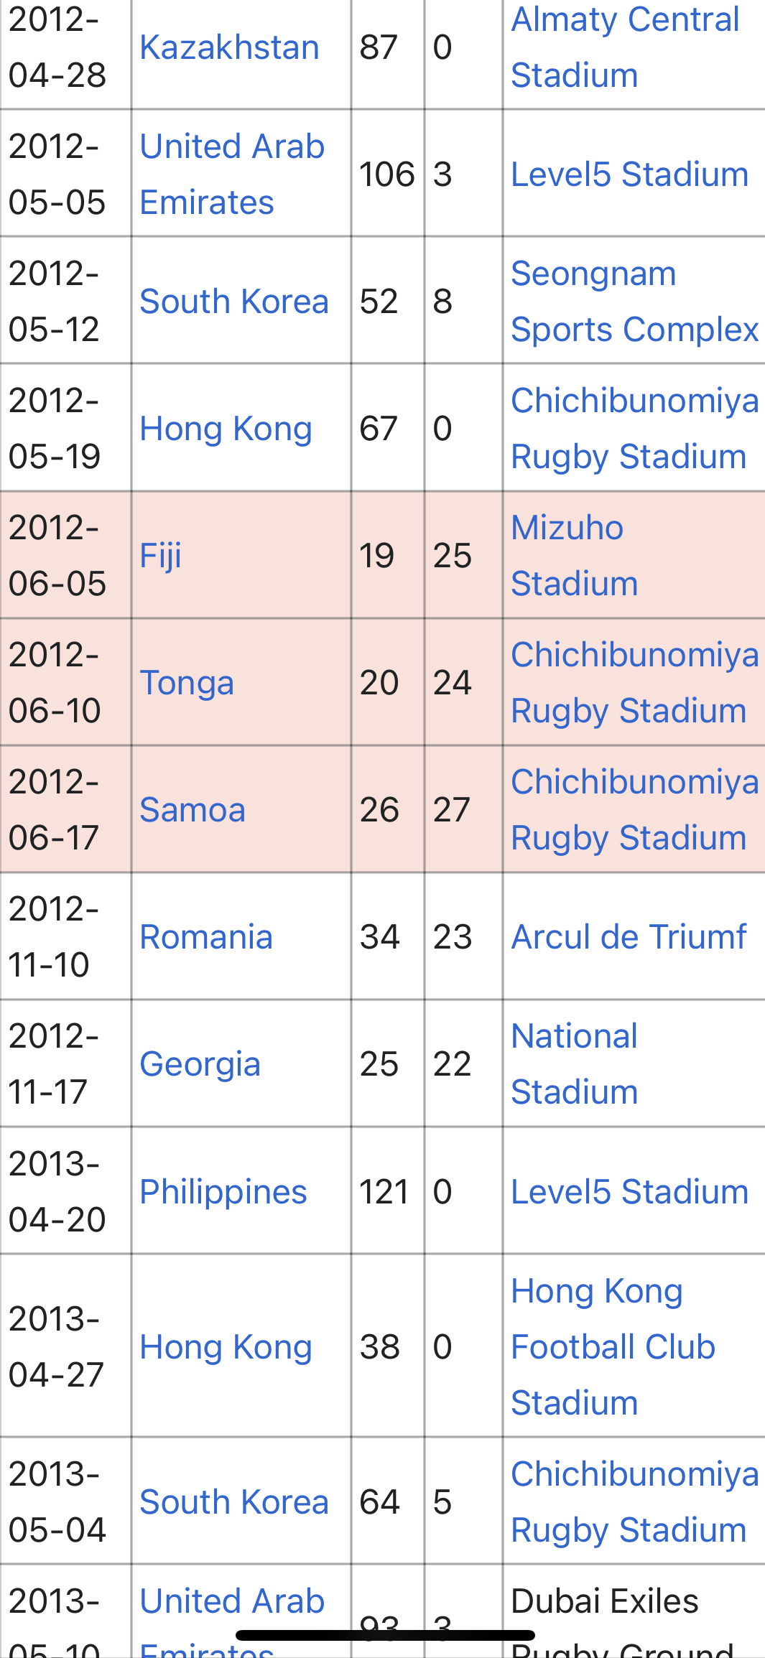Open the Romania team link
The height and width of the screenshot is (1658, 765).
(206, 937)
